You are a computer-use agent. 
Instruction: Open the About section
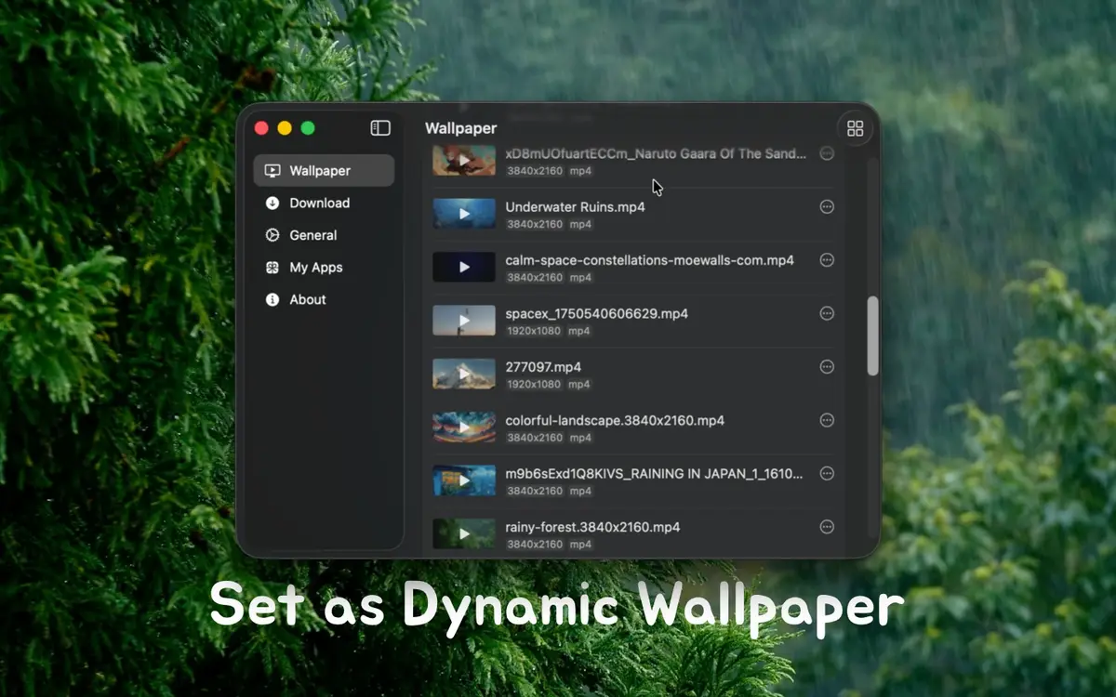click(307, 299)
